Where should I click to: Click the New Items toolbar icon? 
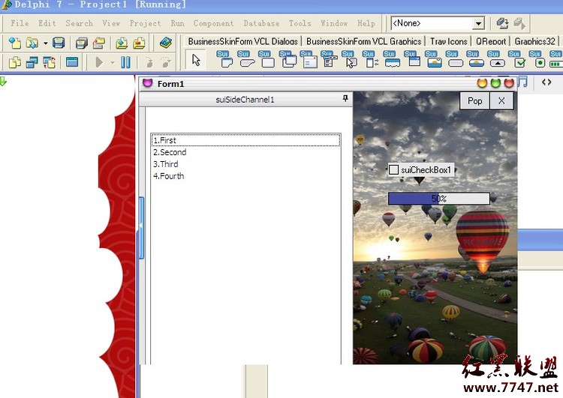coord(15,43)
